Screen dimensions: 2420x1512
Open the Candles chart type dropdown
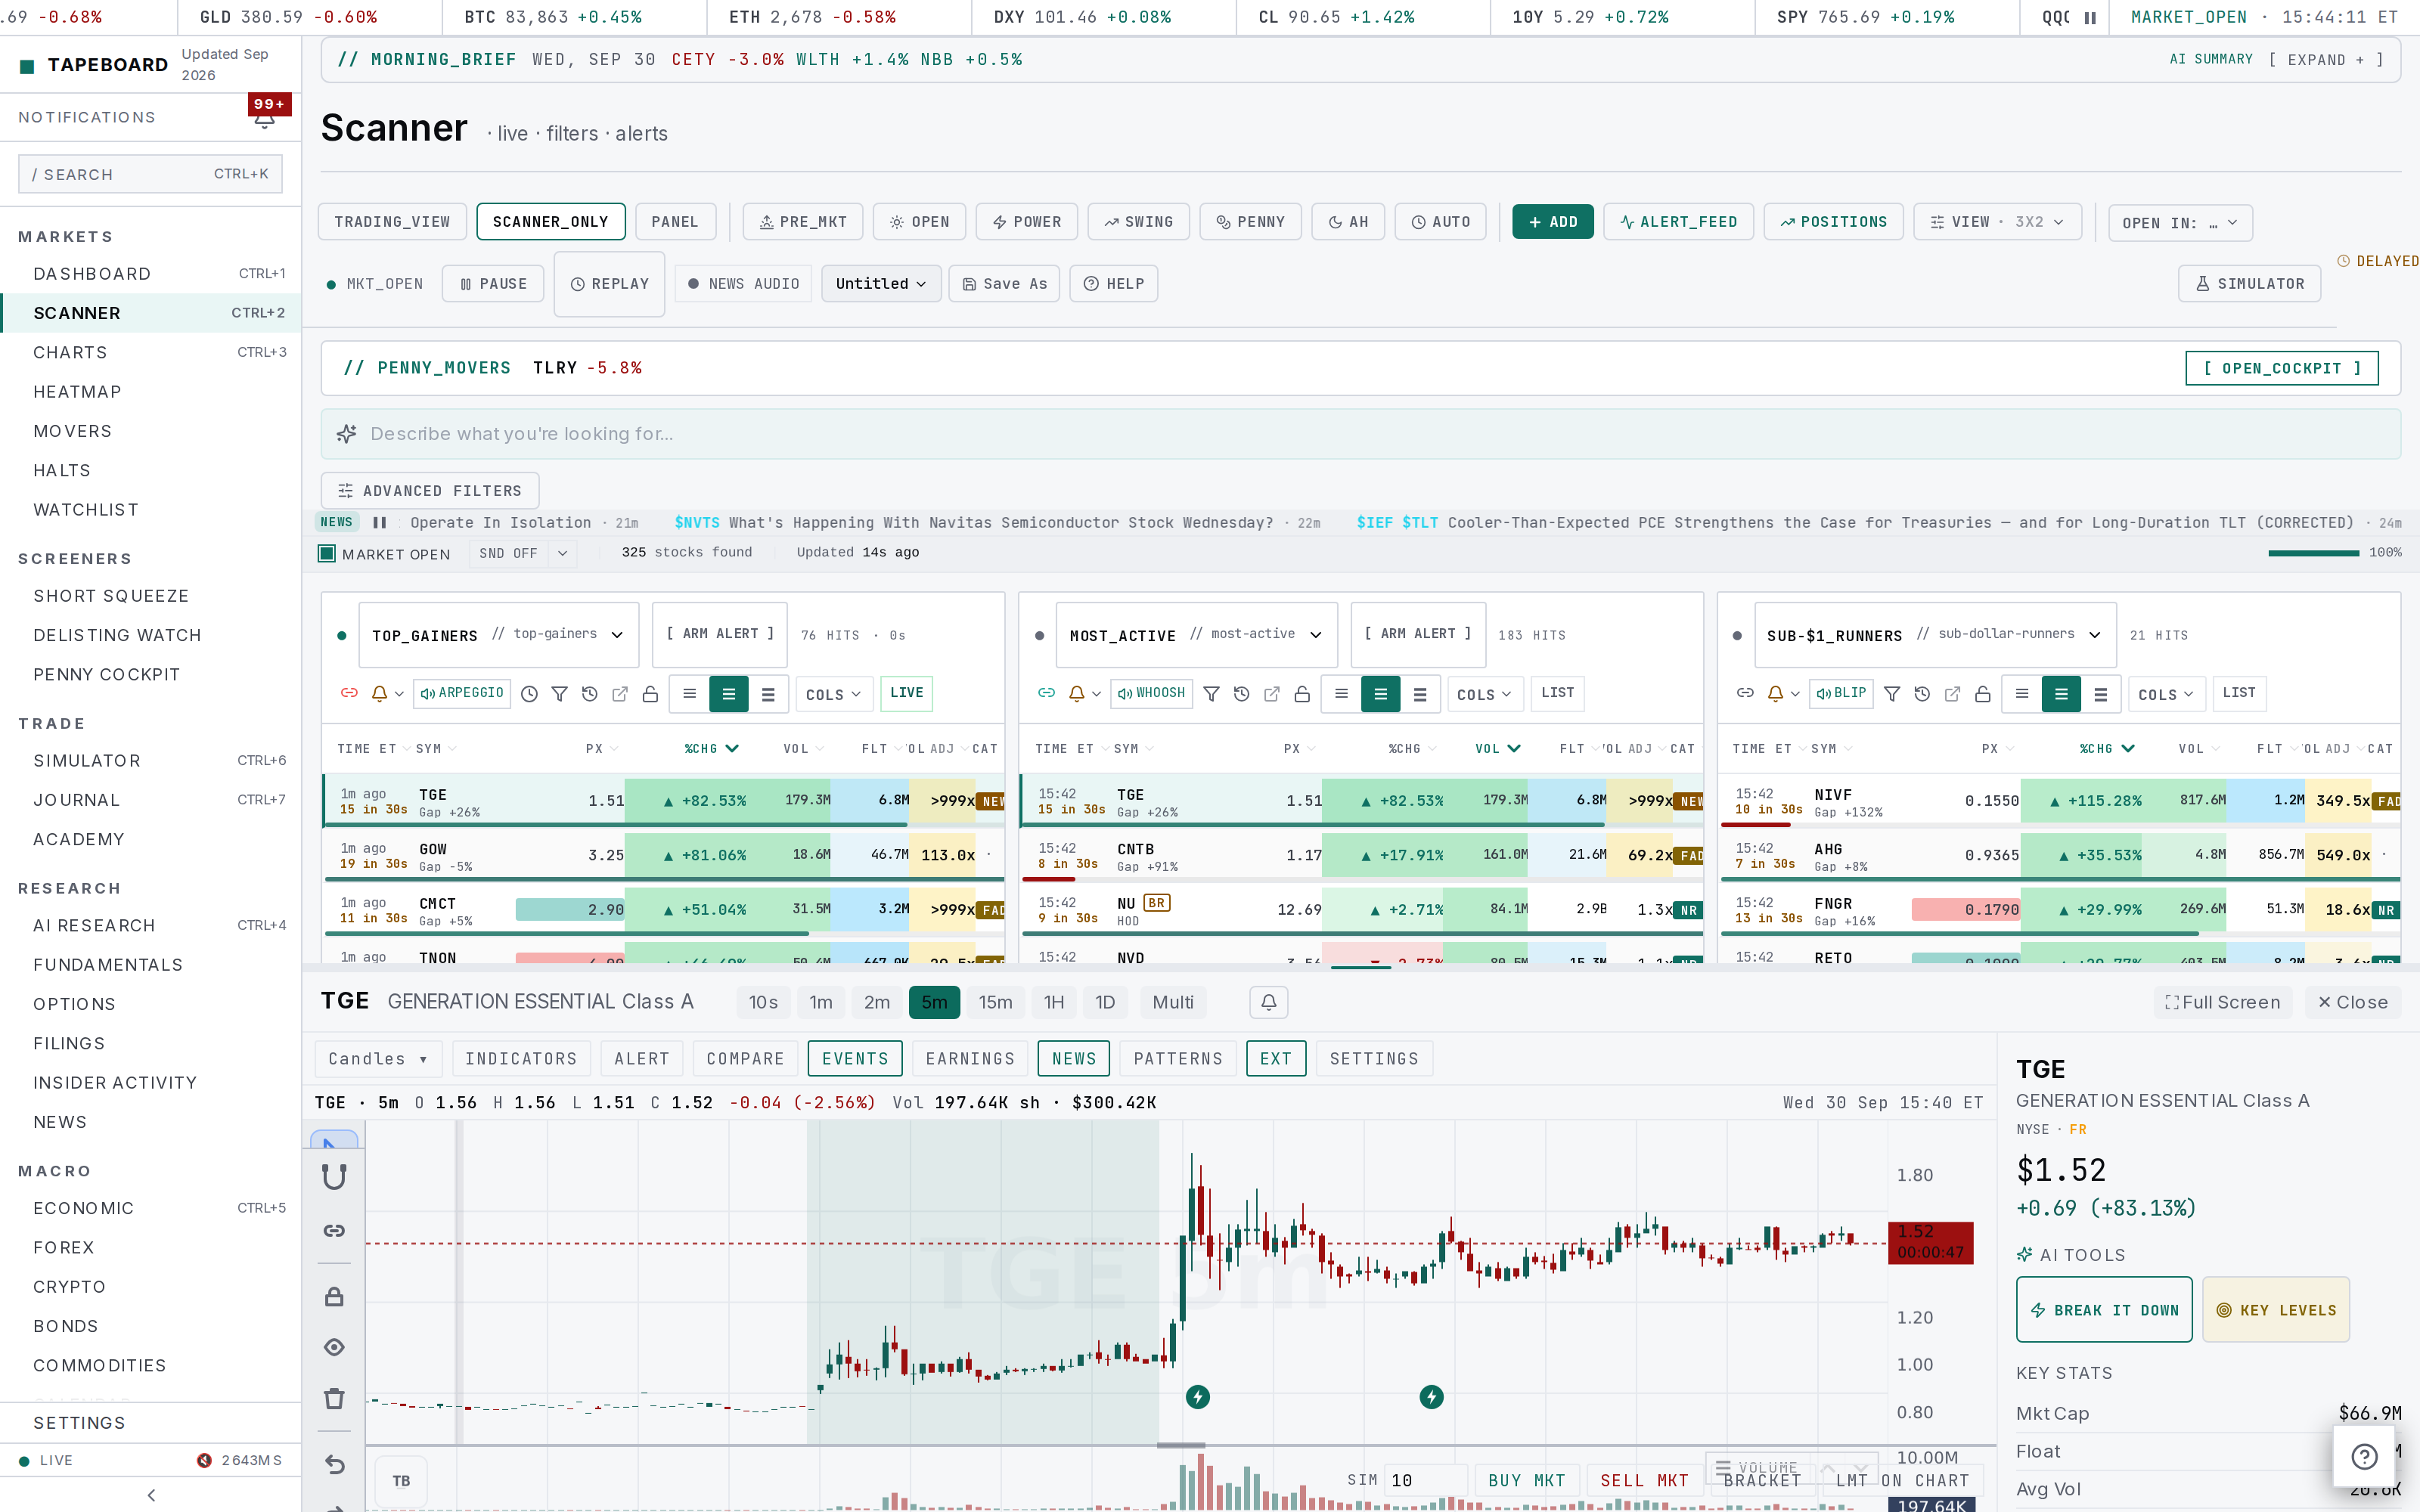378,1059
